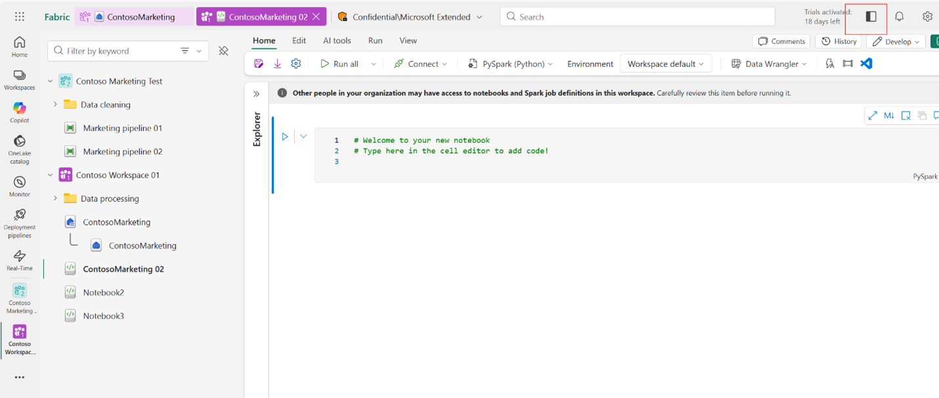
Task: Open the PySpark (Python) language dropdown
Action: 510,64
